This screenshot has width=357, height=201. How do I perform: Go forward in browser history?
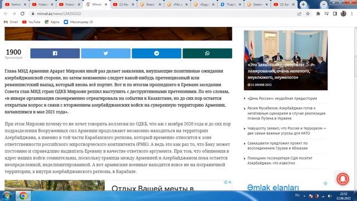point(14,13)
